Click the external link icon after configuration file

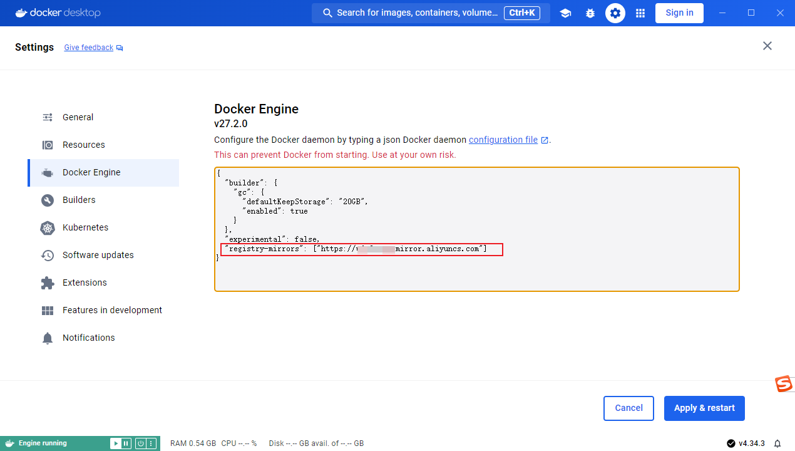545,140
